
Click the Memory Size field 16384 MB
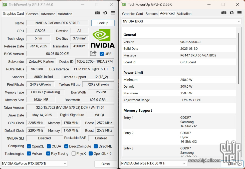coord(41,100)
